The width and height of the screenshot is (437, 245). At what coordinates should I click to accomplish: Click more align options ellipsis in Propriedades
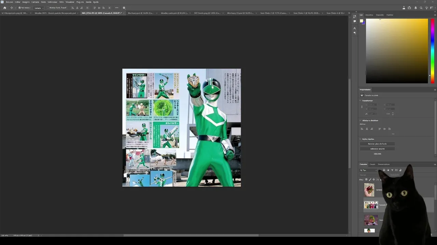point(393,134)
